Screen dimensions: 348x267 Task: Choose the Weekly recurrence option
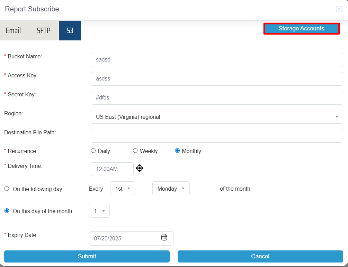pos(135,151)
